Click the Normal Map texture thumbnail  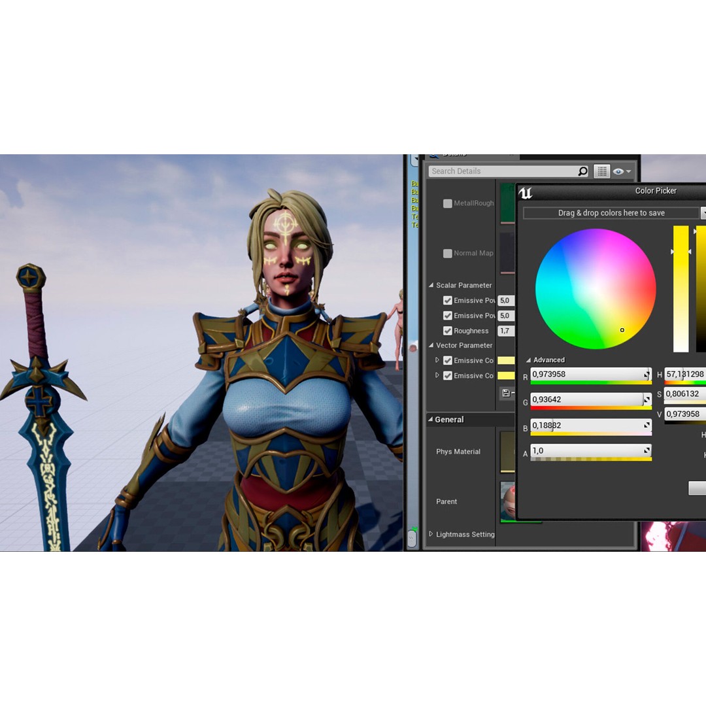pos(507,253)
